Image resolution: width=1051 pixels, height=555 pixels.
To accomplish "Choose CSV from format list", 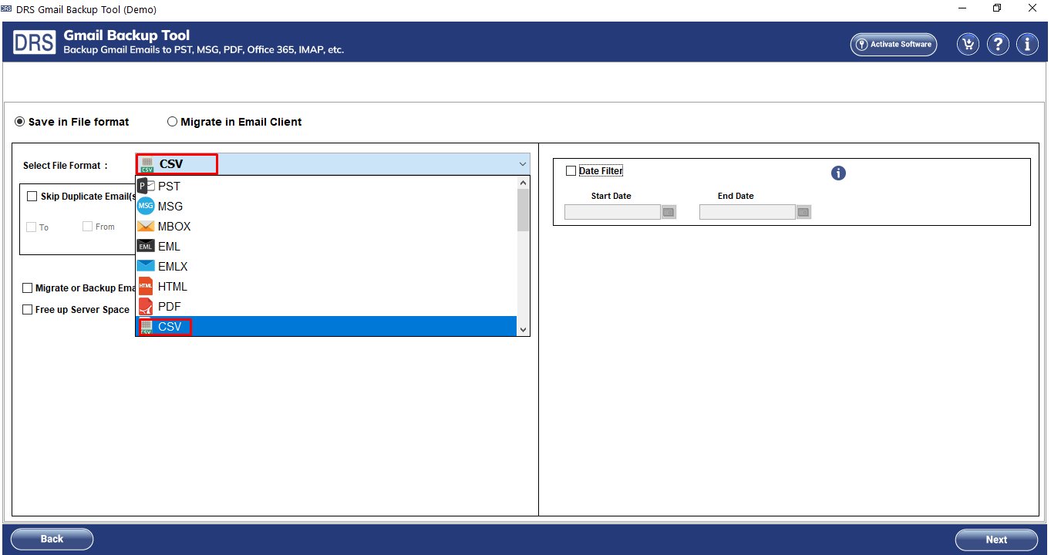I will pos(326,326).
